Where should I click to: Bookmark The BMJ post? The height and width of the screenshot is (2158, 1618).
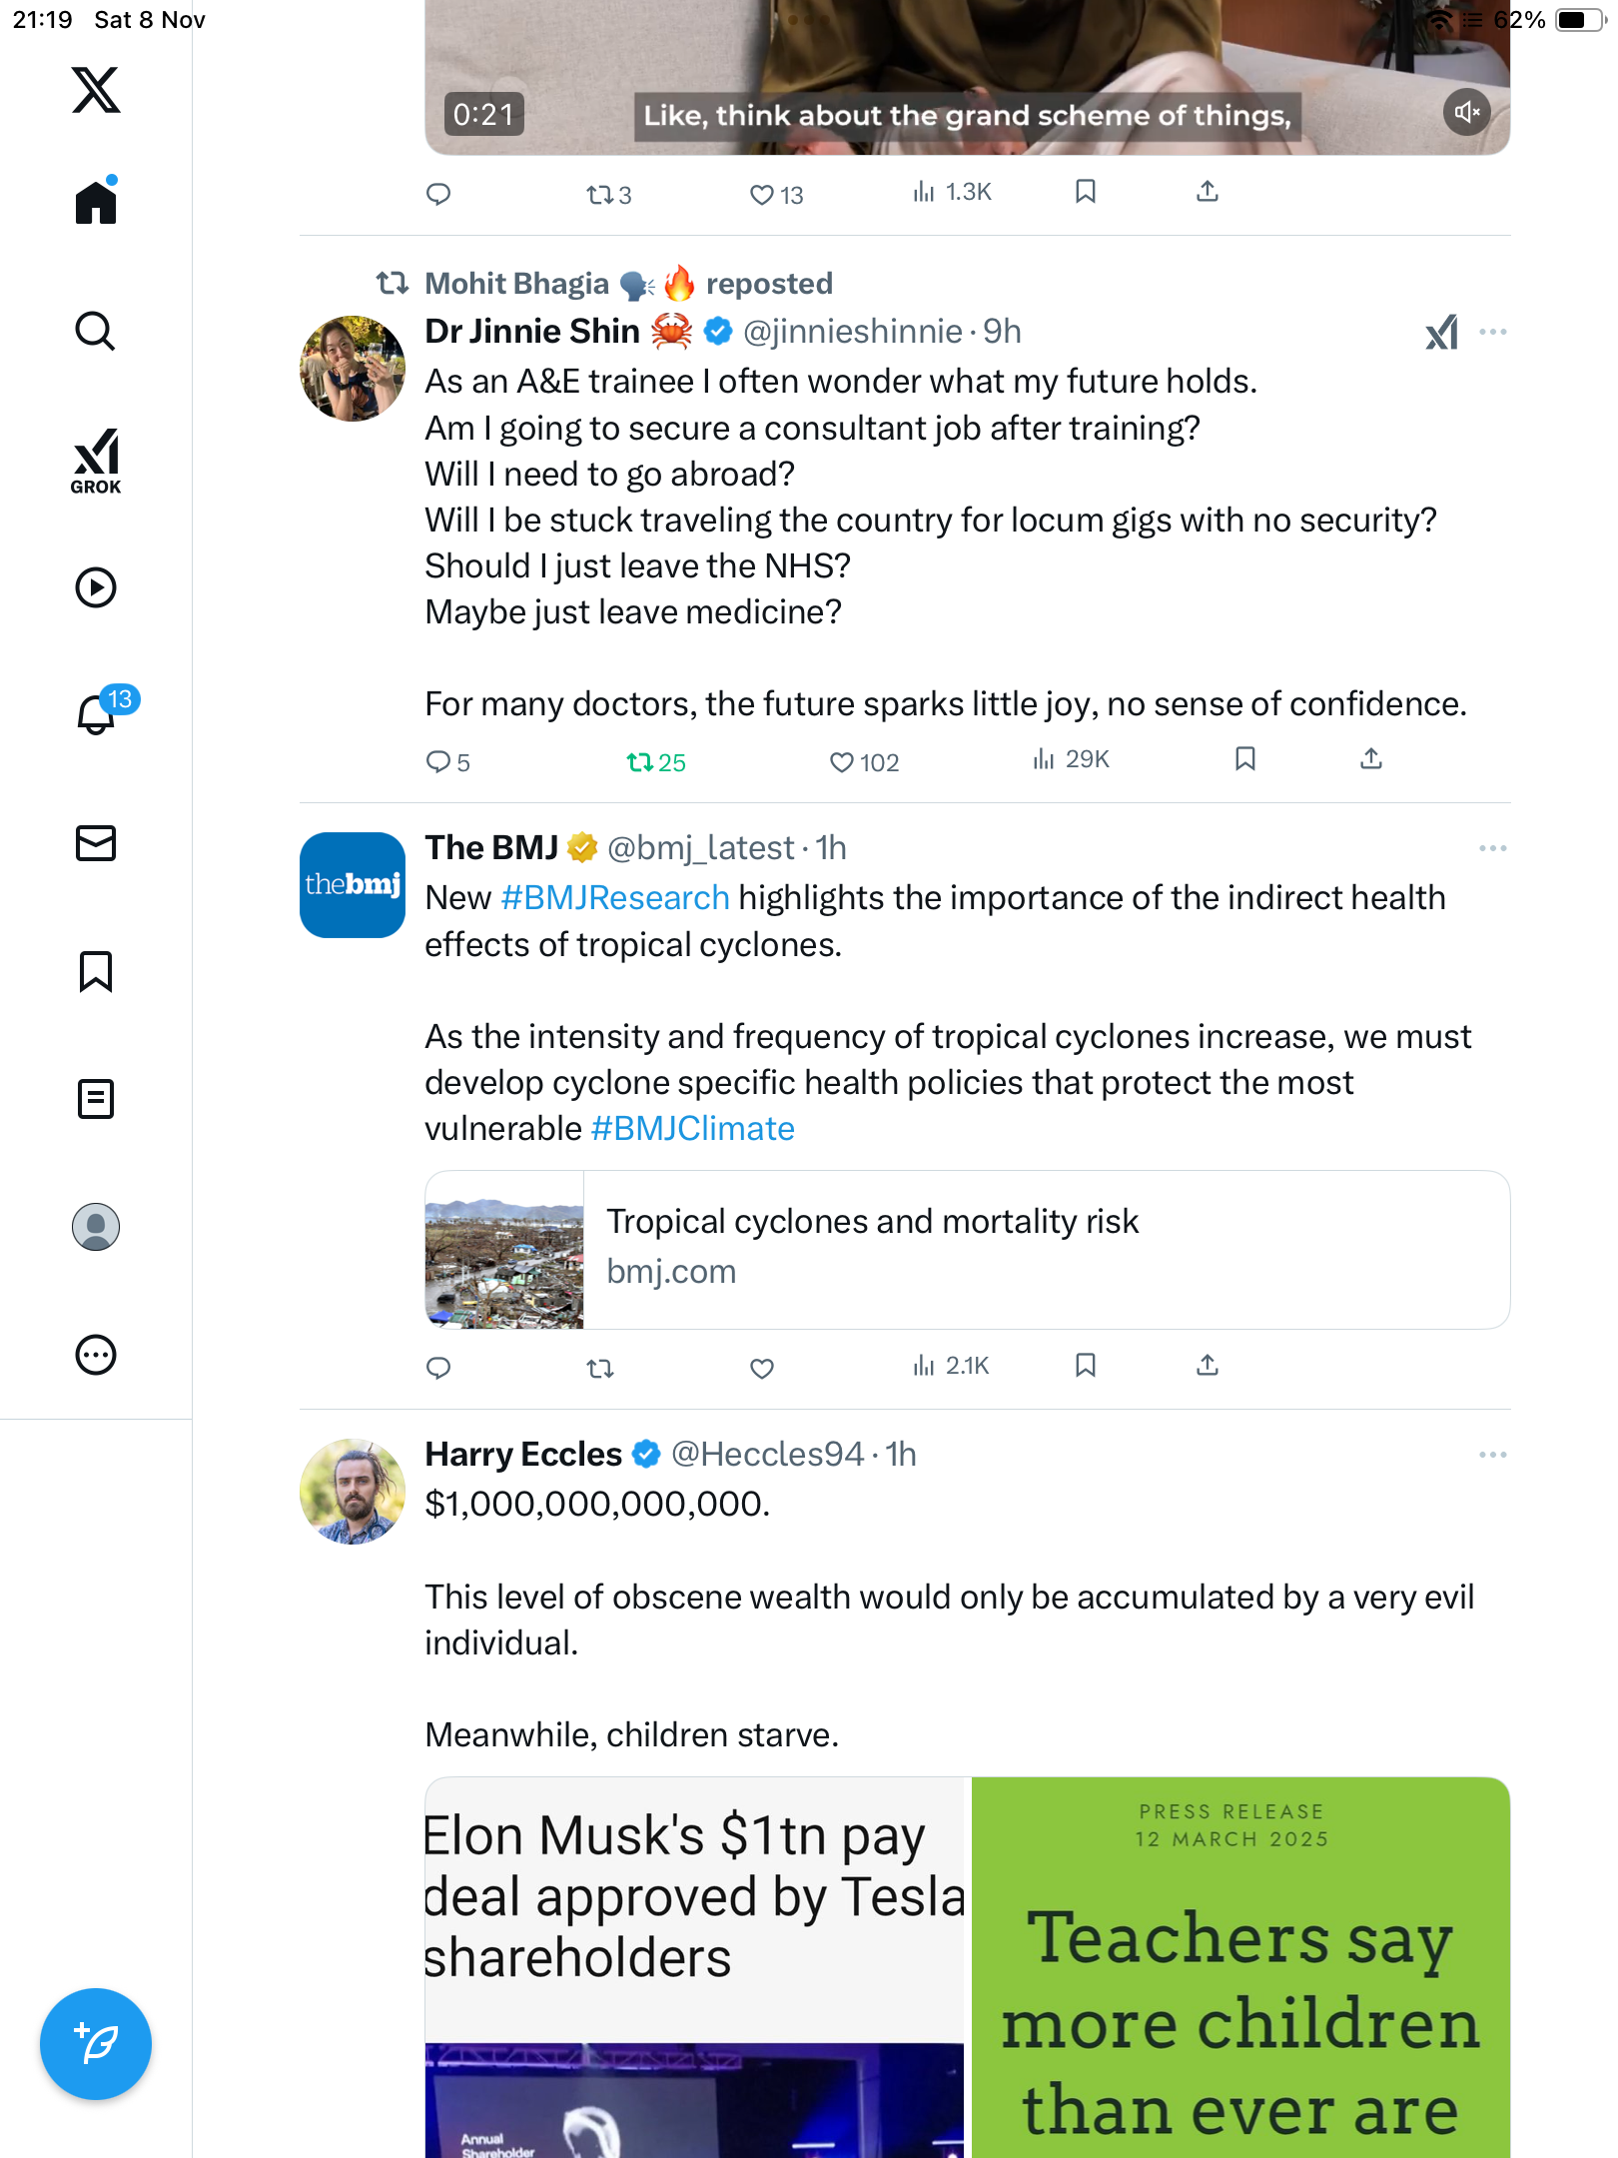click(x=1086, y=1366)
